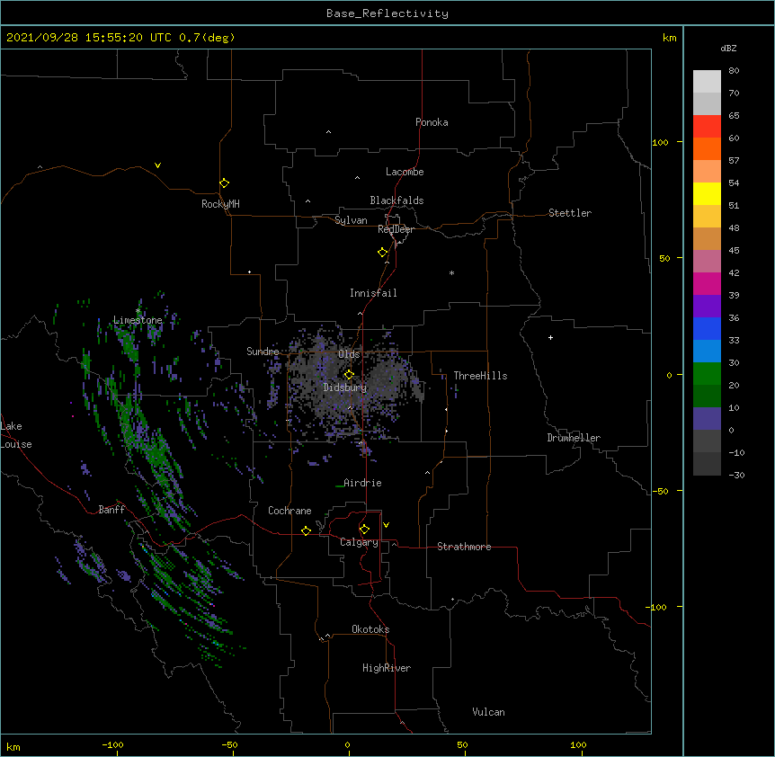Click the violet 39 dBZ legend swatch
775x757 pixels.
[x=707, y=306]
